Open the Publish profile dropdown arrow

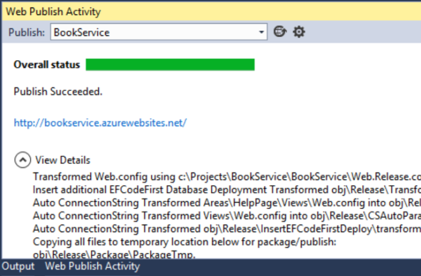click(x=261, y=32)
